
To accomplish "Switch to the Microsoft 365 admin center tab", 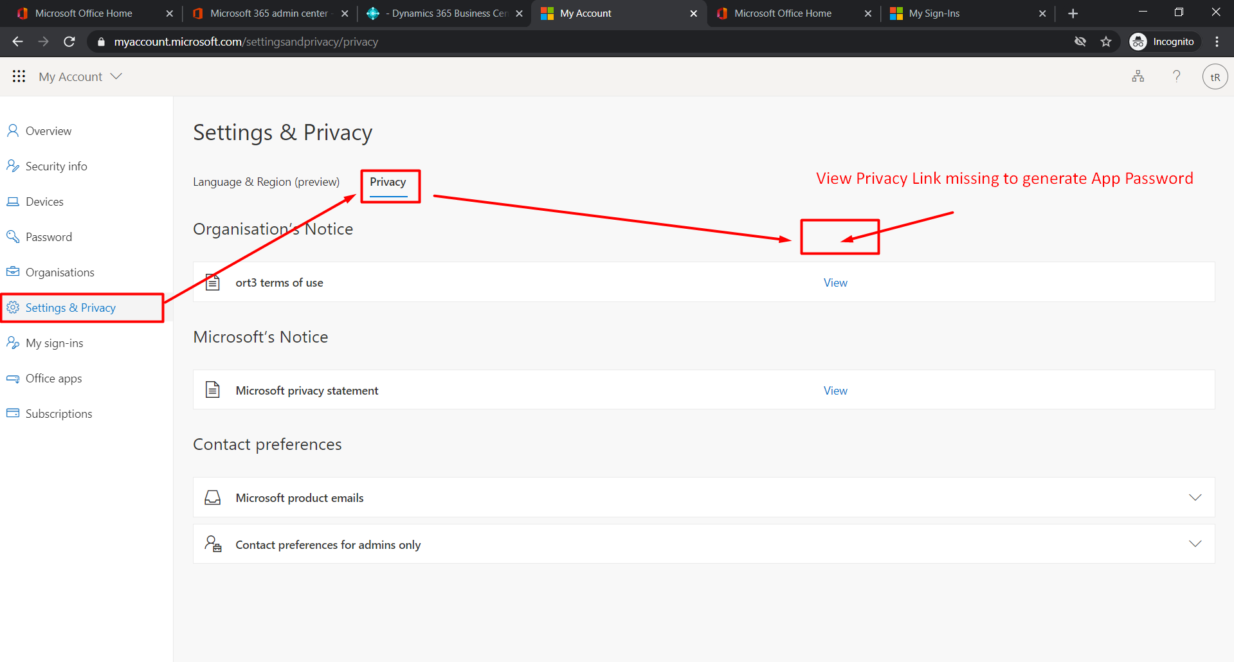I will [269, 13].
